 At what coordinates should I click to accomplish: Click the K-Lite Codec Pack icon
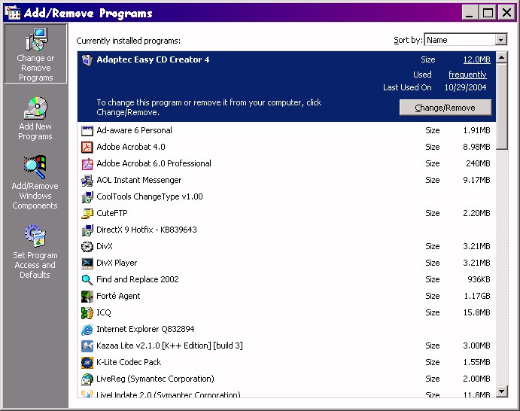click(x=87, y=363)
